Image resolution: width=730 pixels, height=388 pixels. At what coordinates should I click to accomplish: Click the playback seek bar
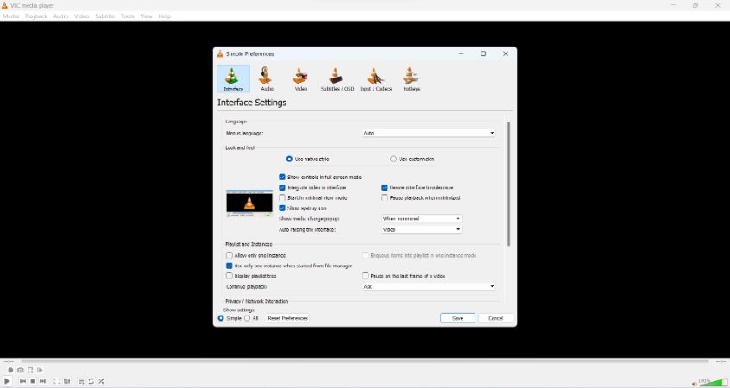tap(364, 361)
